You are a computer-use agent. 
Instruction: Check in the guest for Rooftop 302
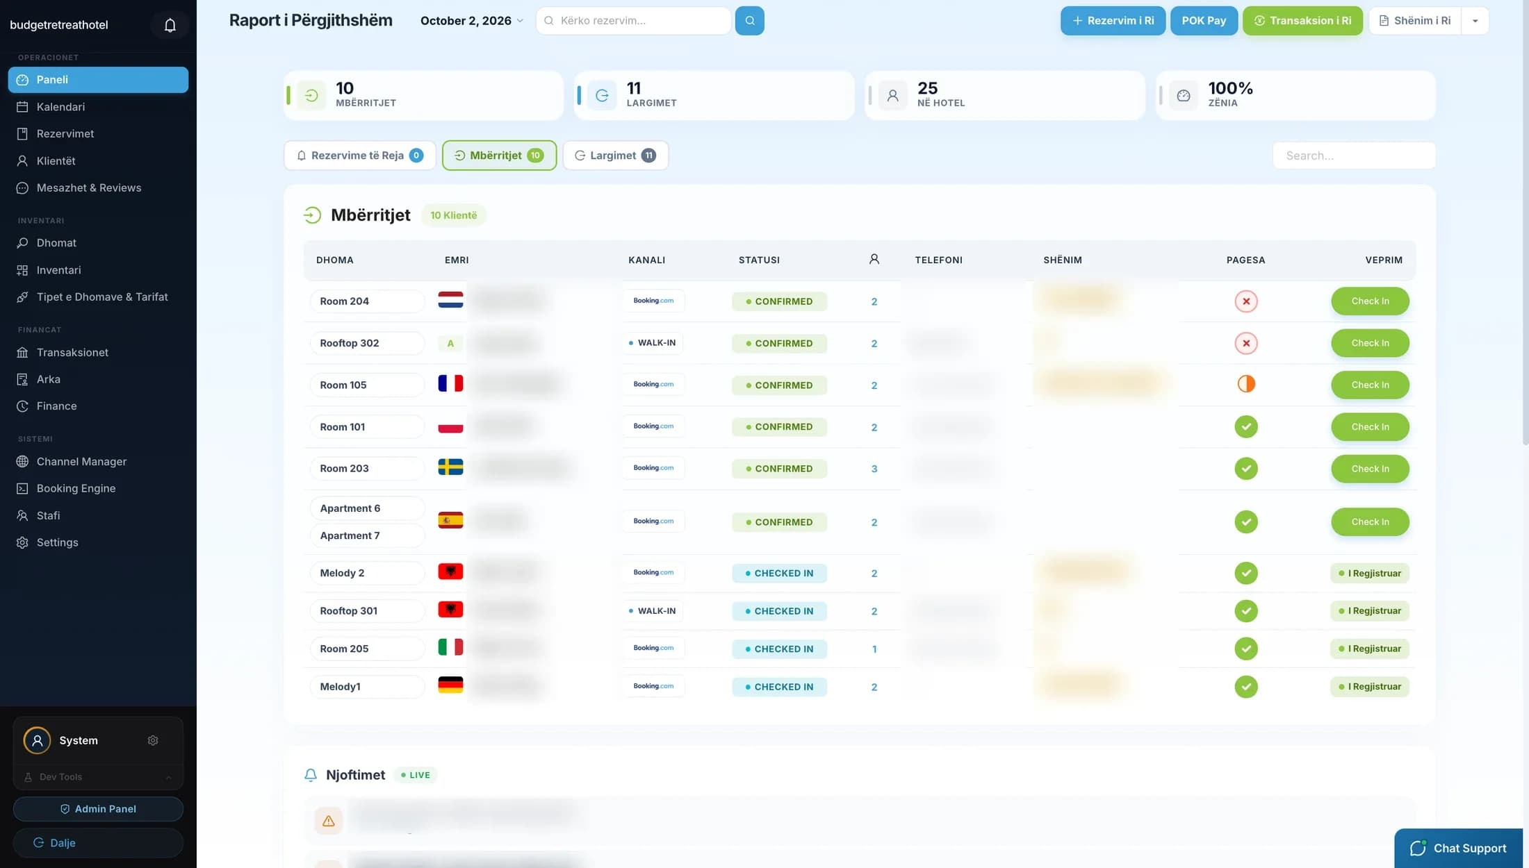tap(1370, 343)
